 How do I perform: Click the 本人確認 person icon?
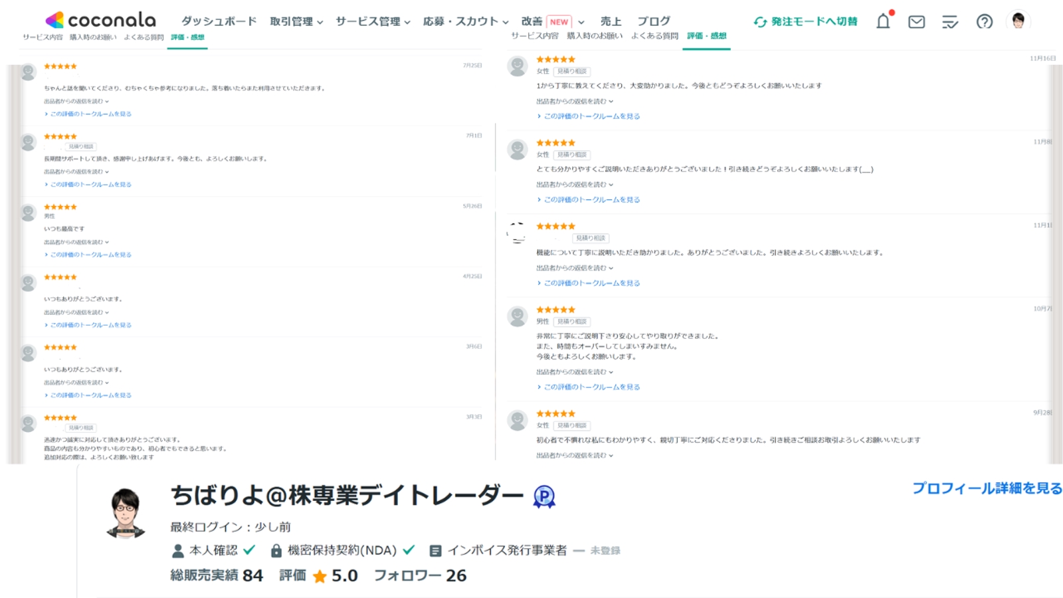(x=178, y=551)
